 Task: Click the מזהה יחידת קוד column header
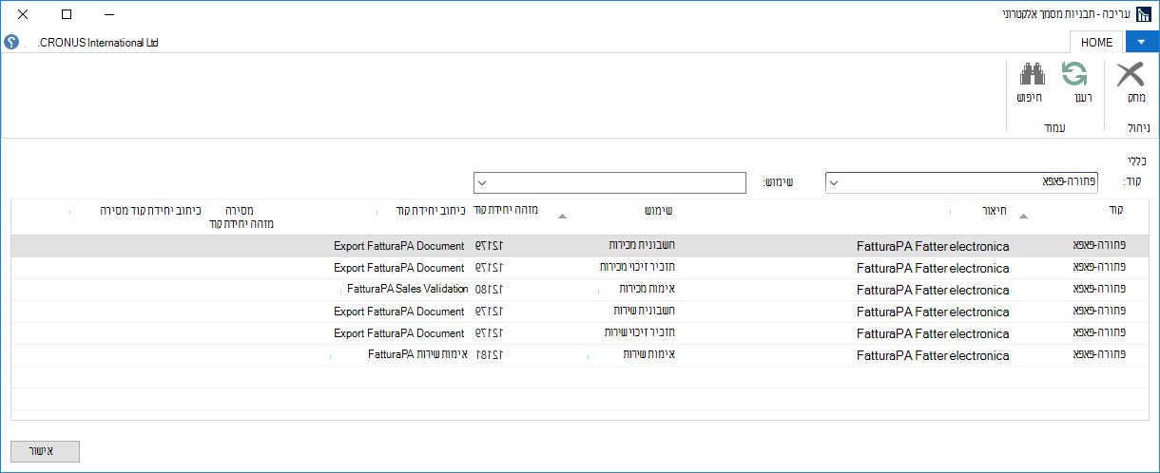[506, 209]
